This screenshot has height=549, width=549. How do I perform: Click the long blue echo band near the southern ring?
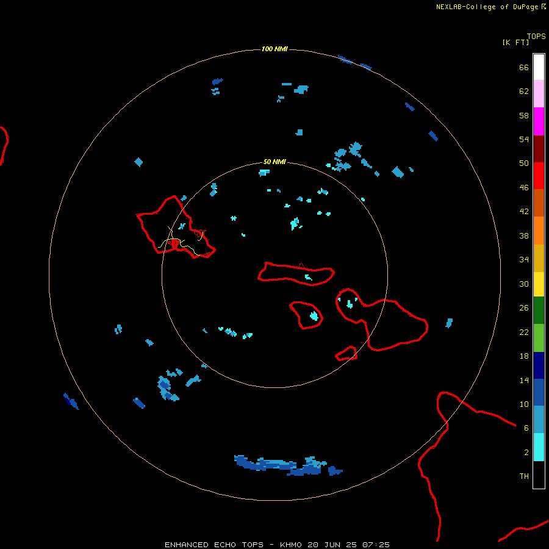coord(288,466)
